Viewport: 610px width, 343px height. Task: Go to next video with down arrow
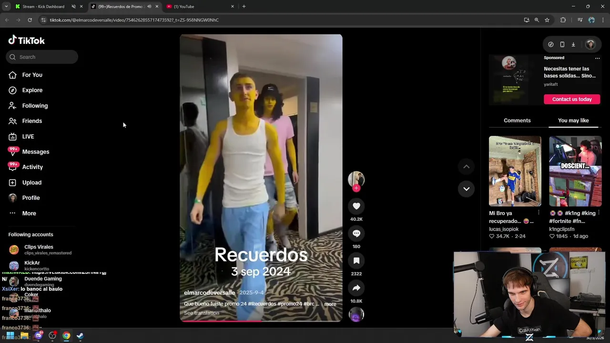tap(466, 189)
